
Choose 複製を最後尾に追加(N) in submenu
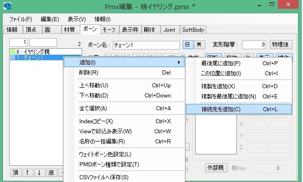(239, 97)
